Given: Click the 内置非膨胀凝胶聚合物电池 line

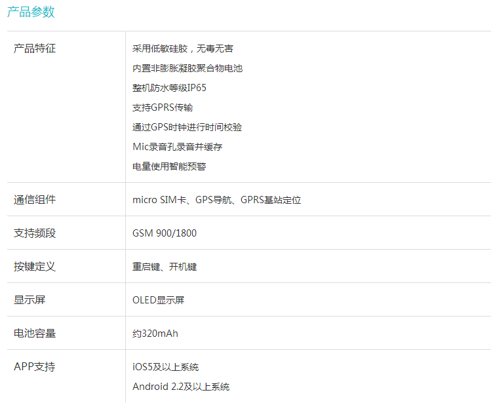Looking at the screenshot, I should coord(187,68).
